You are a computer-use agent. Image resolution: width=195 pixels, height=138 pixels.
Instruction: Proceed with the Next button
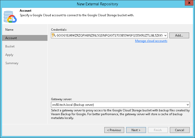[136, 130]
